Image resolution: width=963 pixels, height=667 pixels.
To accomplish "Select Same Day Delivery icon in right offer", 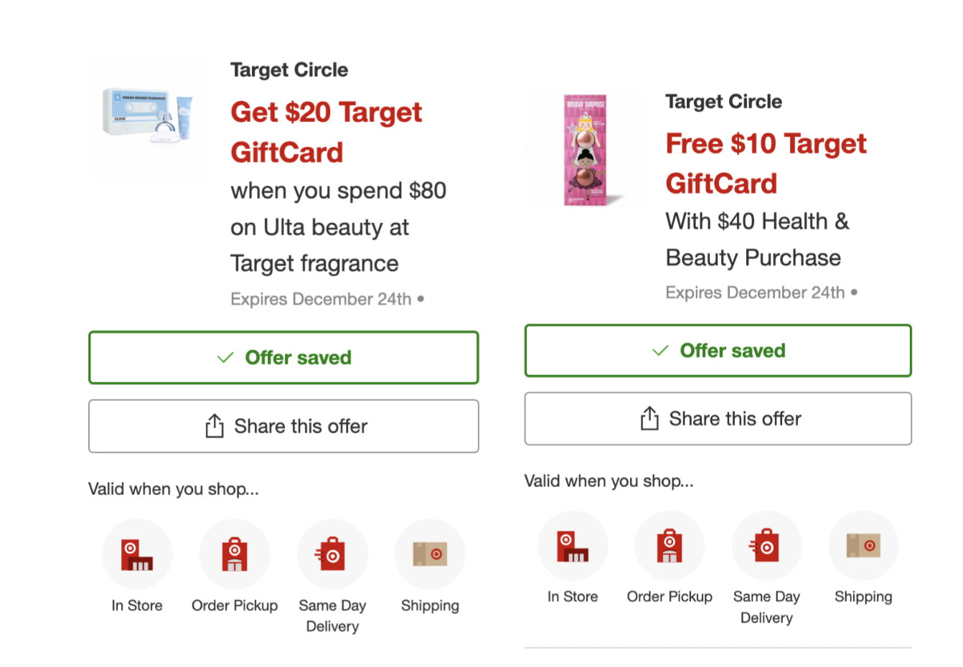I will pyautogui.click(x=766, y=546).
